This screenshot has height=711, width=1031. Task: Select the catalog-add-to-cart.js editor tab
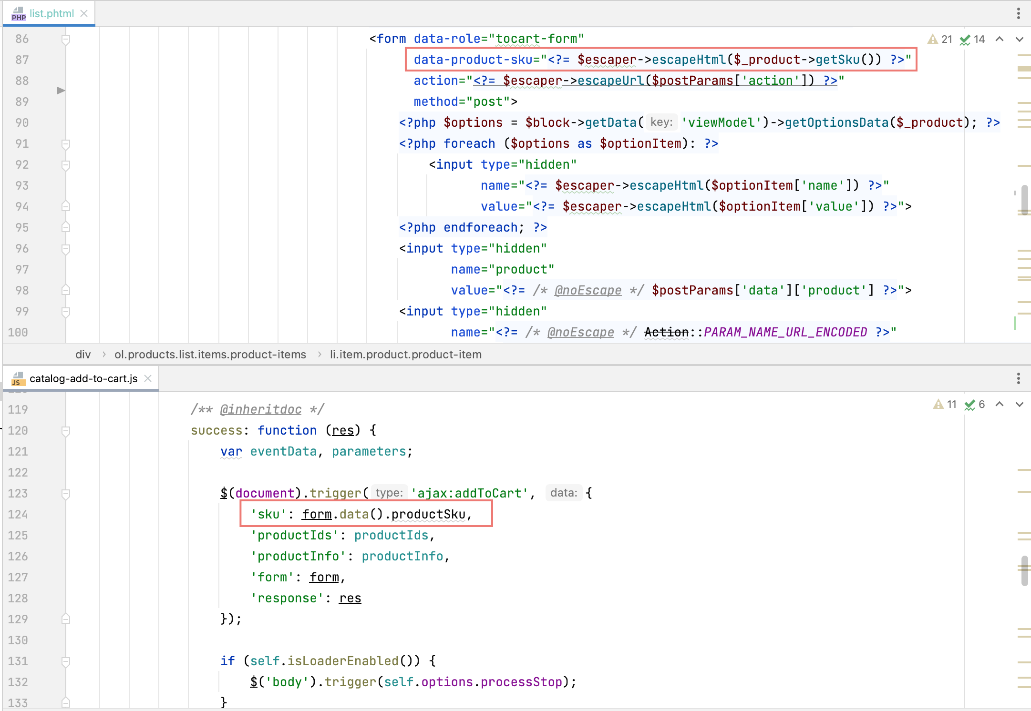(x=83, y=378)
